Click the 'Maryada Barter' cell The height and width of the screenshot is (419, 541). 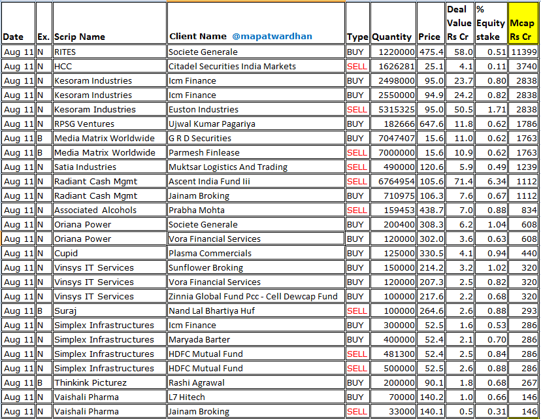(x=256, y=340)
